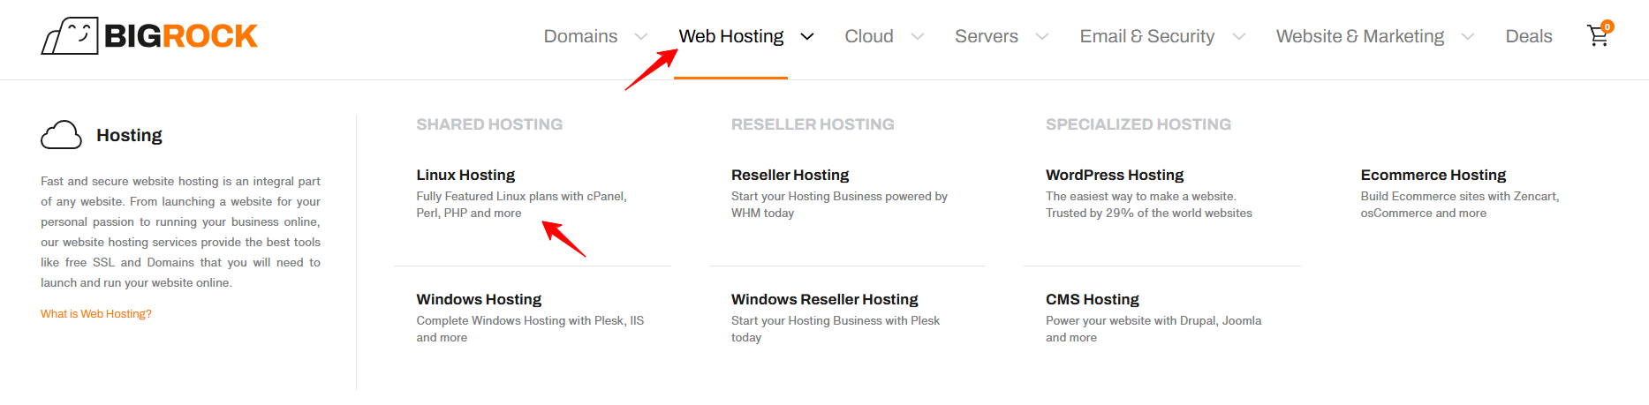Choose Ecommerce Hosting
Viewport: 1649px width, 405px height.
click(1433, 175)
